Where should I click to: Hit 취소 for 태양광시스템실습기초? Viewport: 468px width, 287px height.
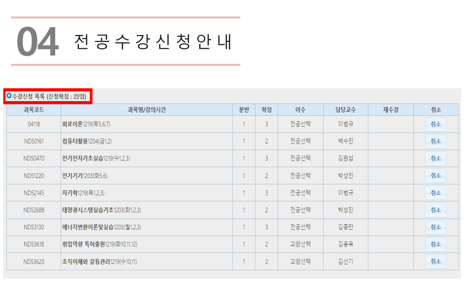[435, 210]
